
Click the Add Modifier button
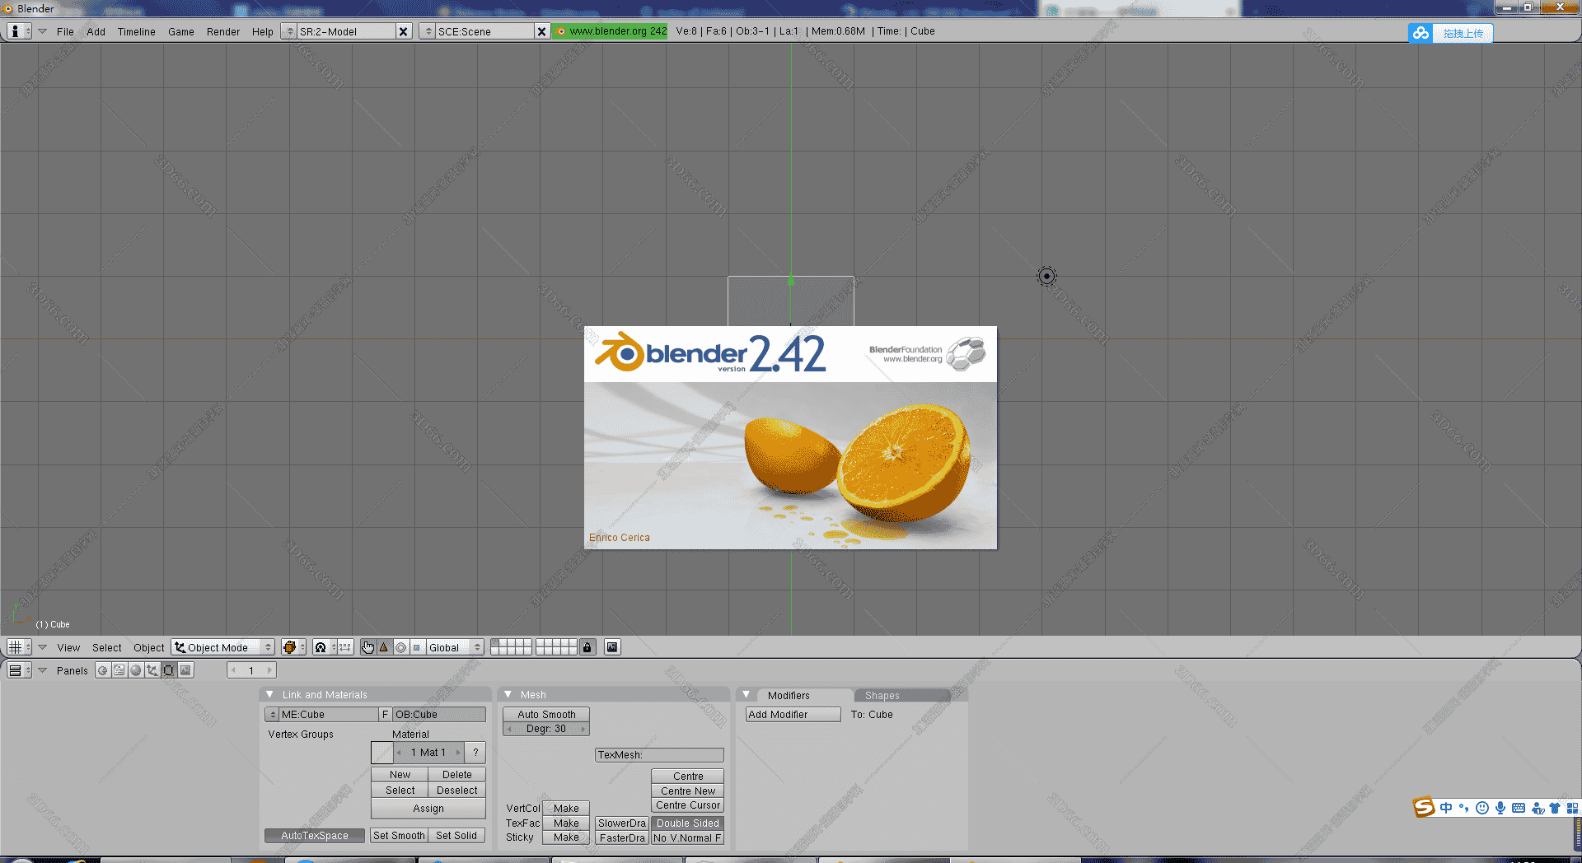pos(793,714)
